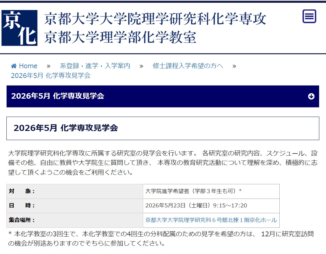Viewport: 326px width, 254px height.
Task: Go to the Home breadcrumb text link
Action: [x=28, y=66]
